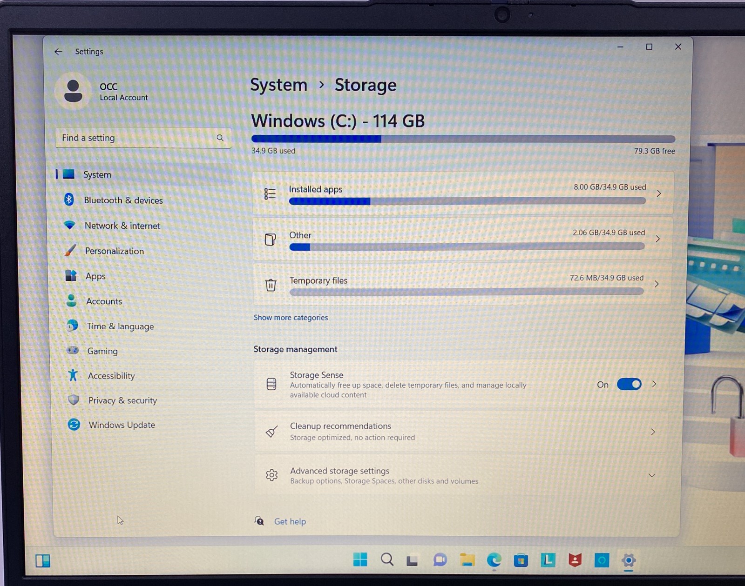This screenshot has height=586, width=745.
Task: Open Storage Sense settings via its chevron
Action: tap(654, 384)
